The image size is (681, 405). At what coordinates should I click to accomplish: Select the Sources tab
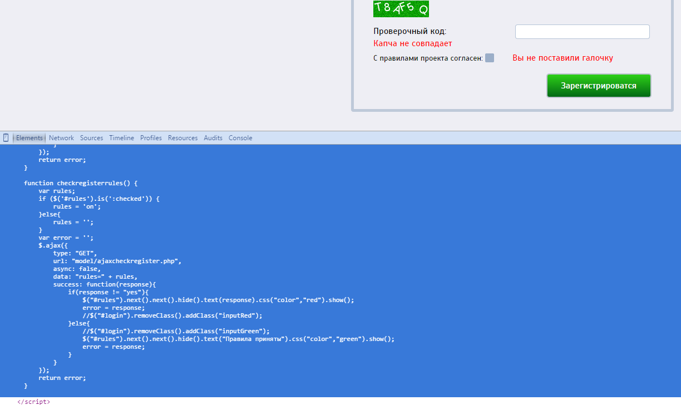(91, 138)
